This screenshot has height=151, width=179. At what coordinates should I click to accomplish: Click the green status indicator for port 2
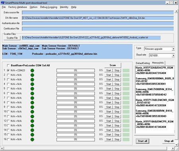tap(32, 75)
